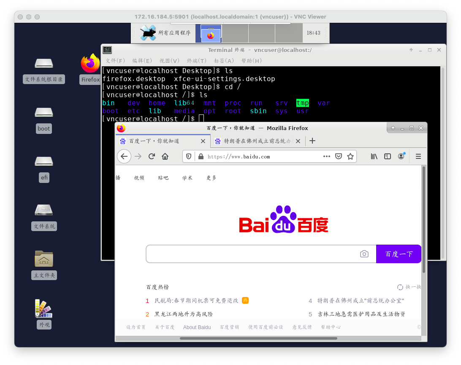Open 文件系统根目录 desktop icon
Viewport: 461px width, 365px height.
pos(44,63)
